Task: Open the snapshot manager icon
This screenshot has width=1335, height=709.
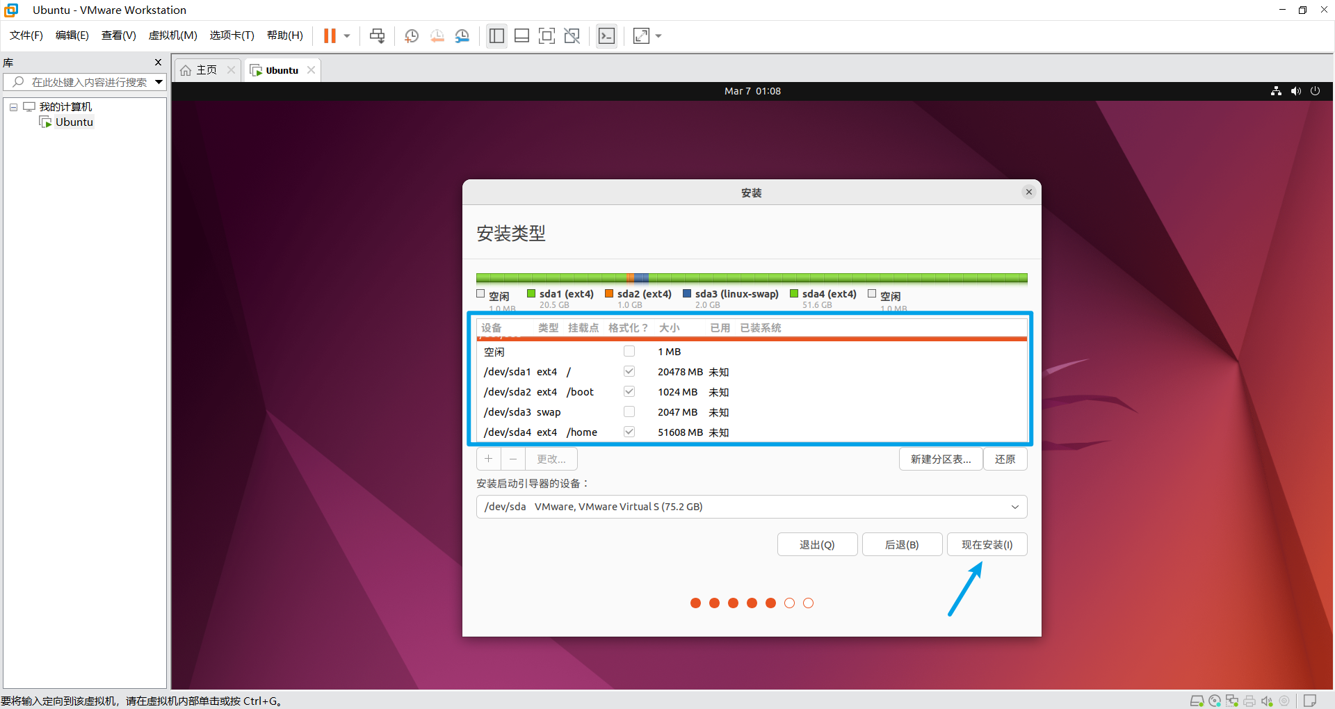Action: (462, 36)
